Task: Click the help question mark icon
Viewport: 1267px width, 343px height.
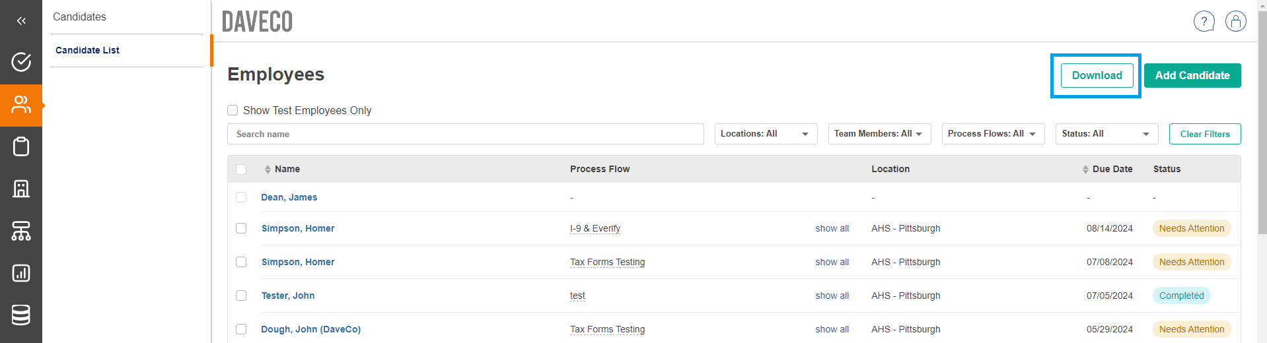Action: point(1204,22)
